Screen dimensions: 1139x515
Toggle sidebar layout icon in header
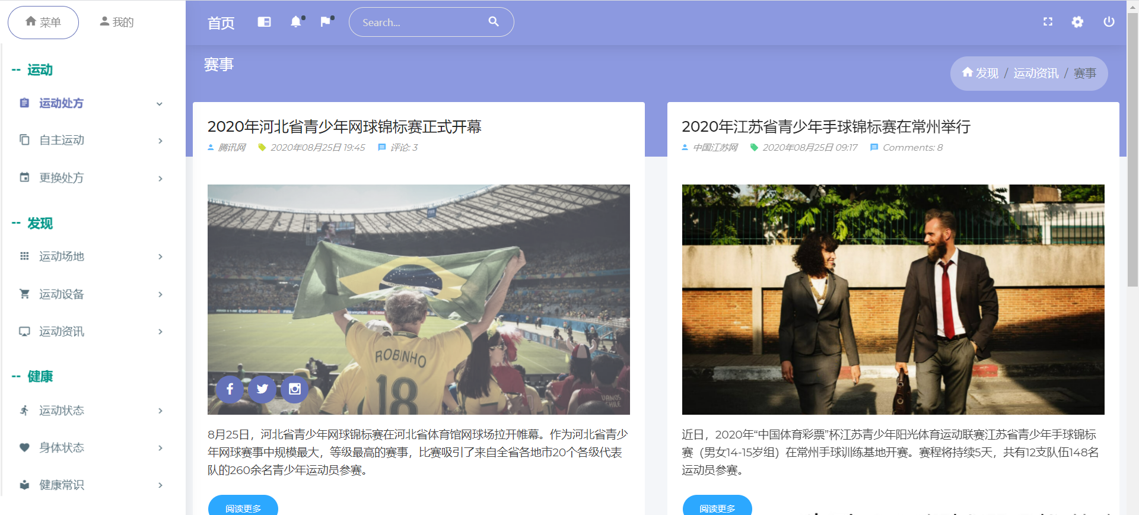tap(264, 22)
